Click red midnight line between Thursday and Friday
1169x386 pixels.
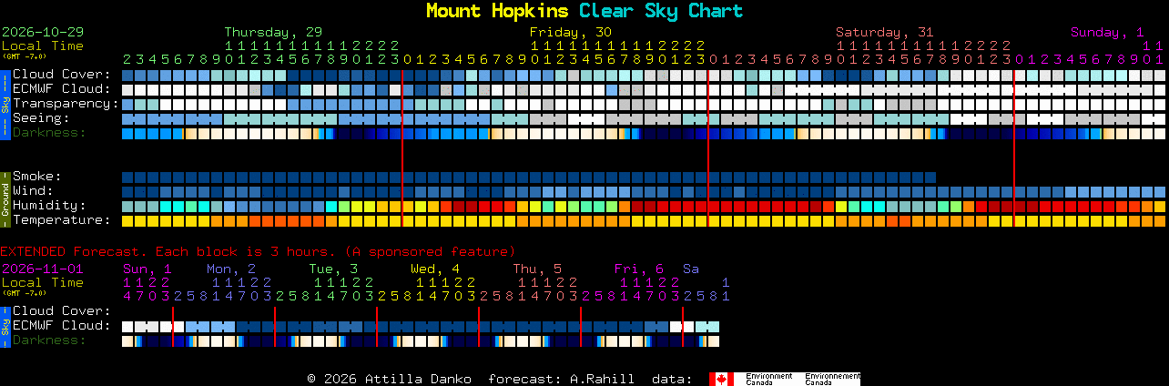[402, 147]
